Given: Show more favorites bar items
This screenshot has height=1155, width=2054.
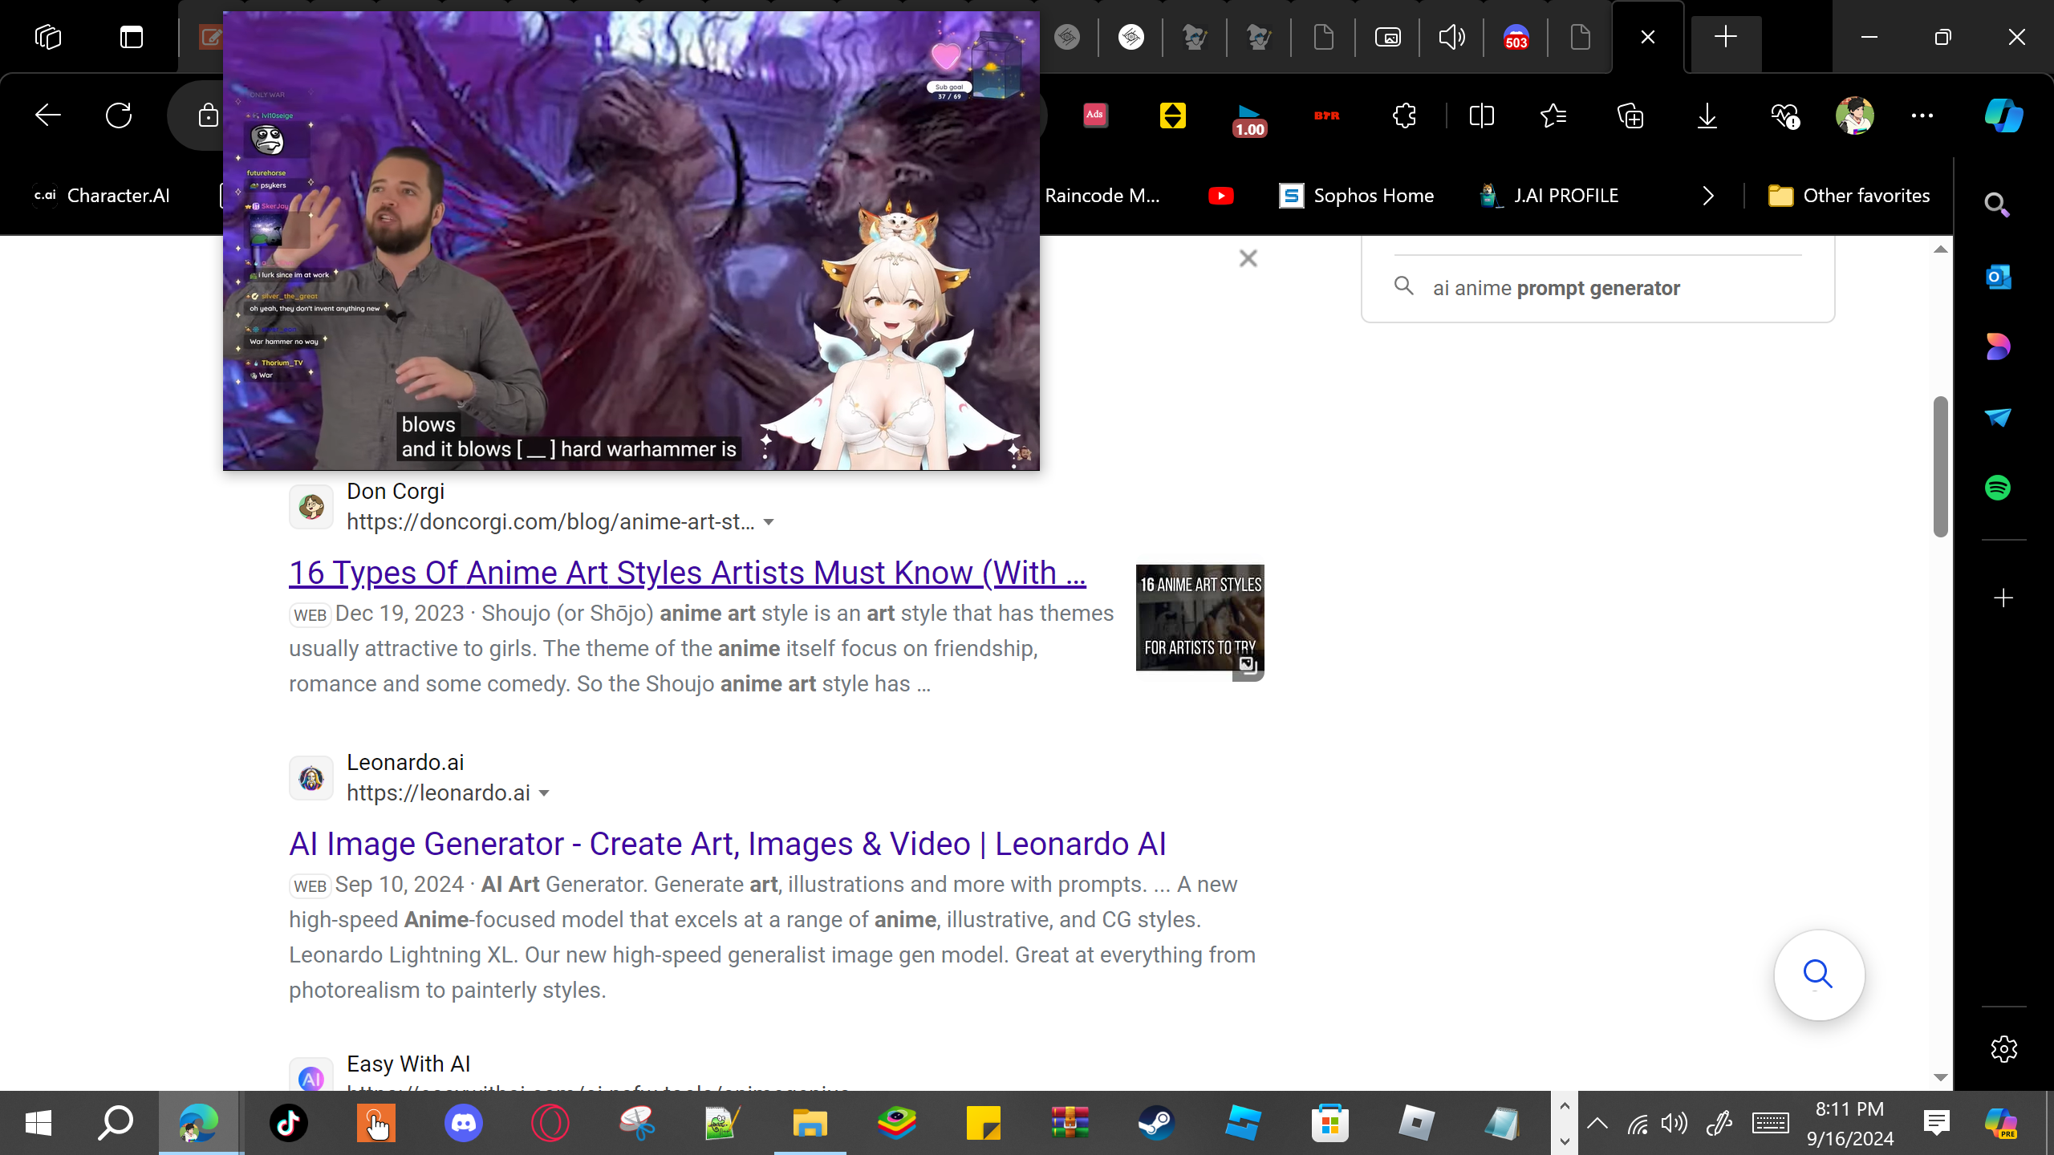Looking at the screenshot, I should pos(1707,196).
